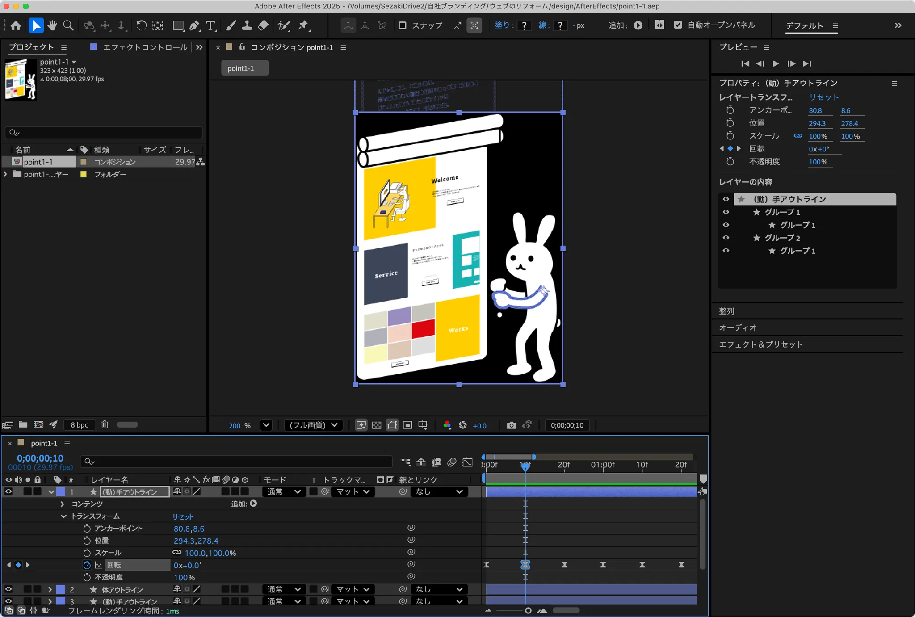Toggle eye for グループ 2 in layer contents
Image resolution: width=915 pixels, height=617 pixels.
726,238
